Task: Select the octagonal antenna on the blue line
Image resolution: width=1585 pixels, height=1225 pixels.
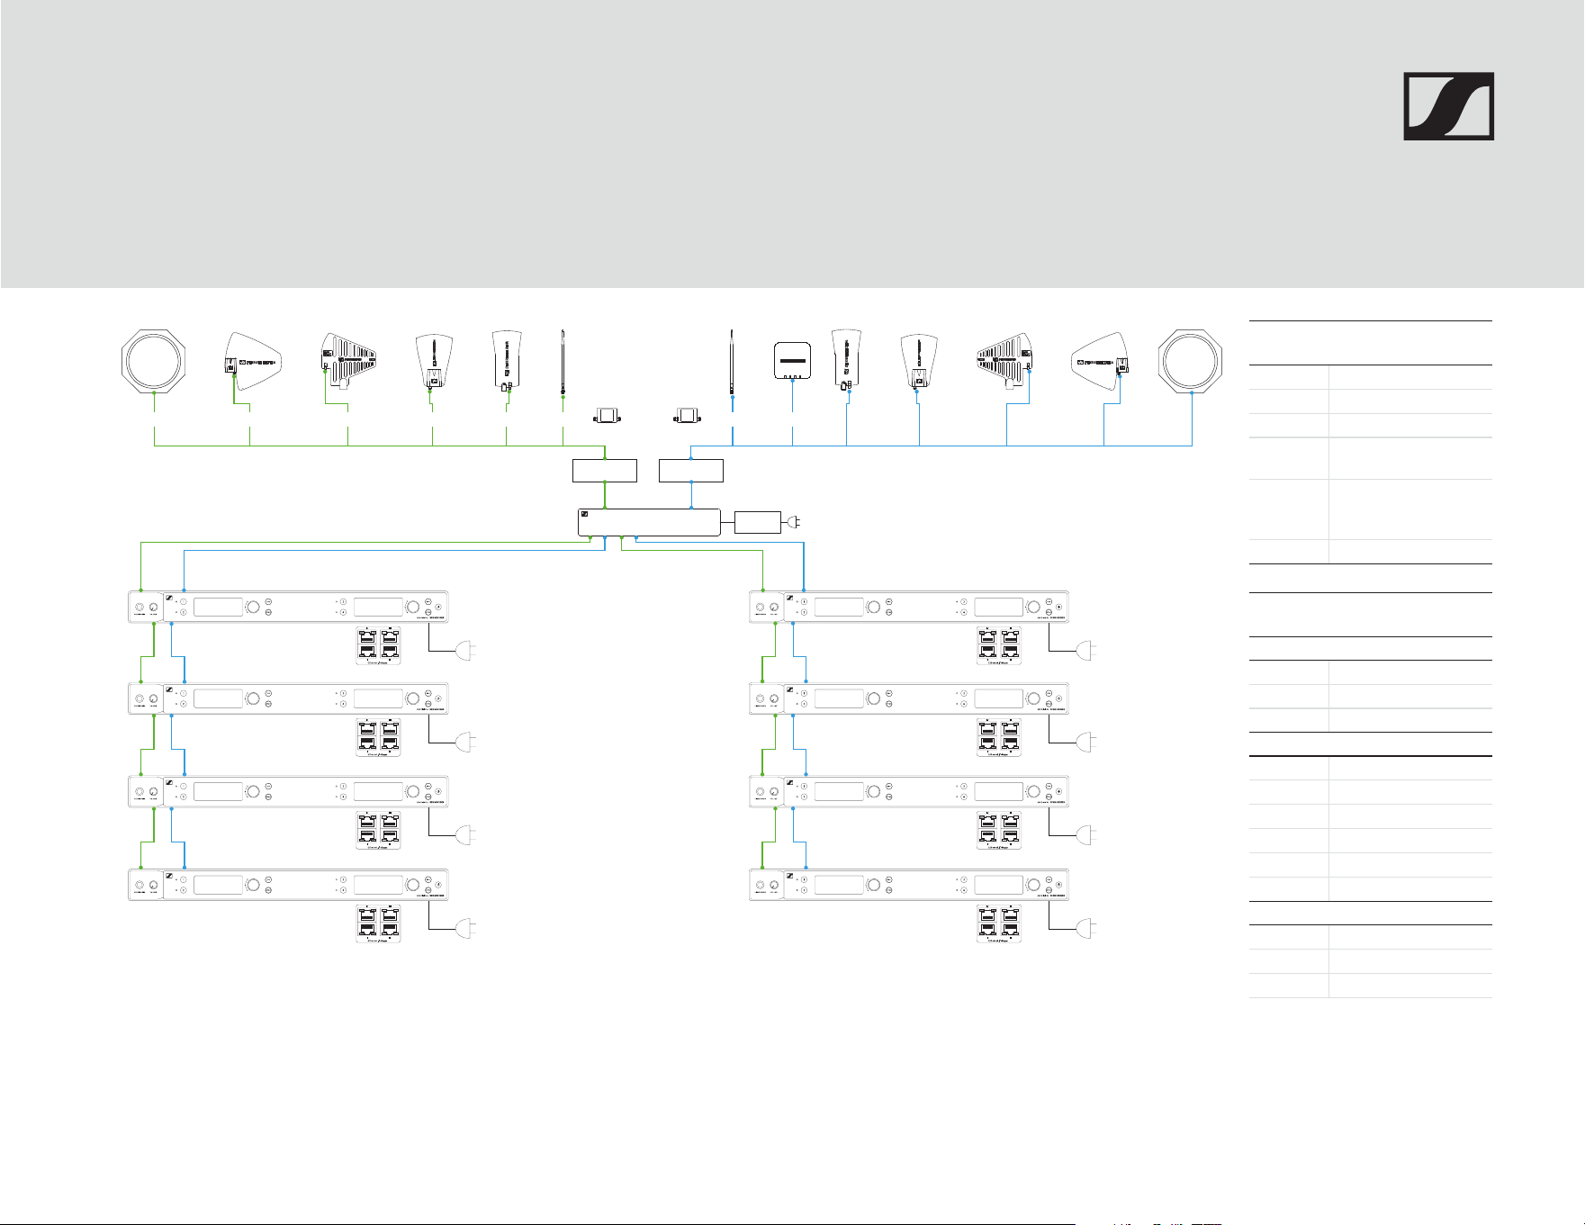Action: click(x=1191, y=362)
